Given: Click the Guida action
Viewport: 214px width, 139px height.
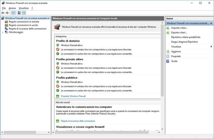Looking at the screenshot, I should (174, 61).
